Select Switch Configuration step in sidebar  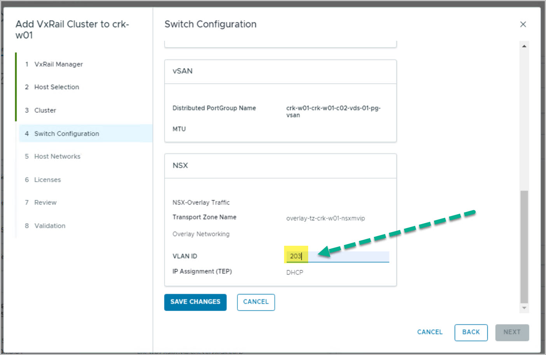[66, 134]
